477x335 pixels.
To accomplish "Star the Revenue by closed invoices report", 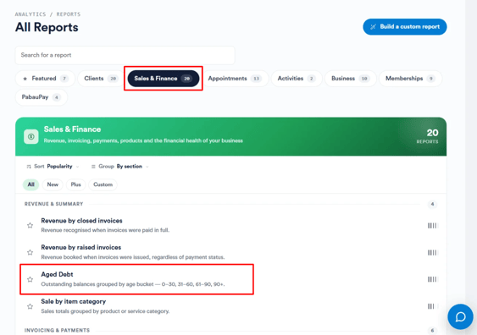I will point(30,225).
